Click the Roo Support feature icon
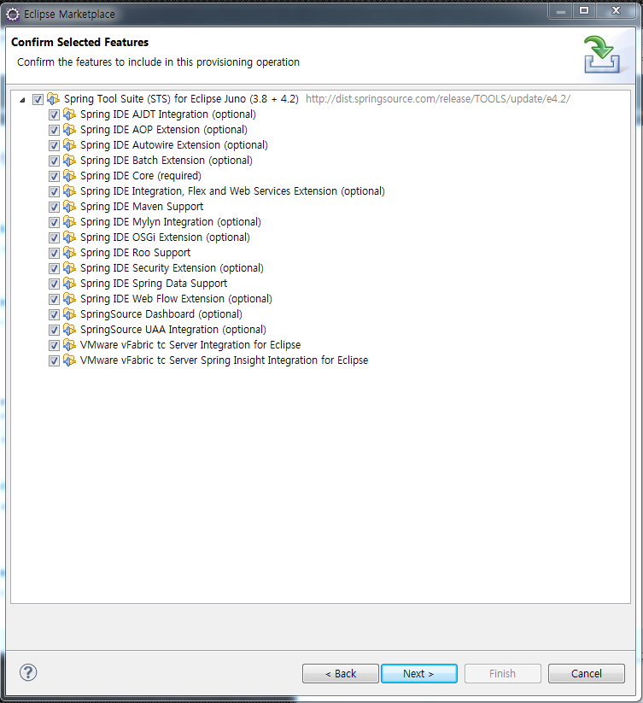Image resolution: width=643 pixels, height=703 pixels. [69, 253]
